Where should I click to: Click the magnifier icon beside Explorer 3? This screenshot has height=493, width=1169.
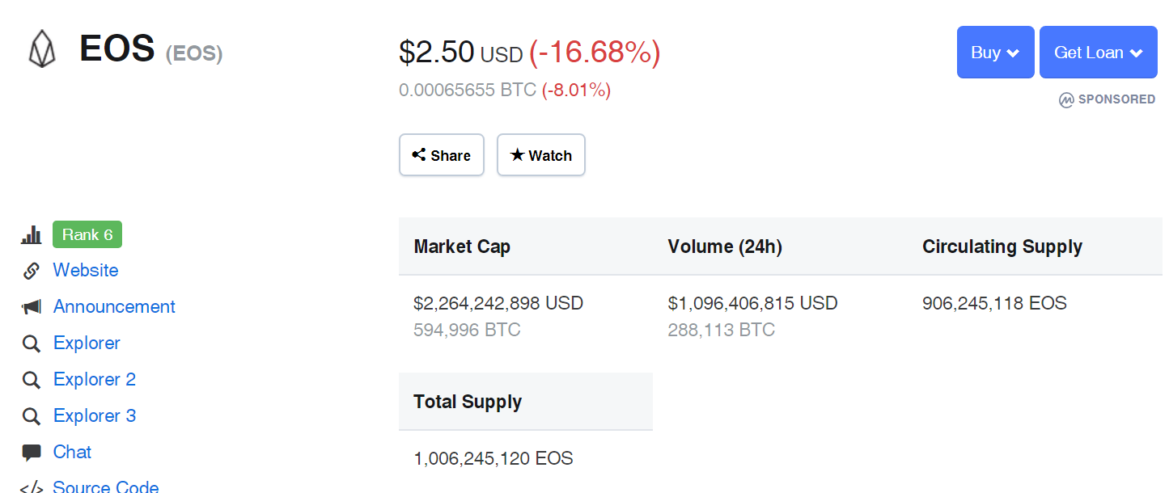(32, 416)
